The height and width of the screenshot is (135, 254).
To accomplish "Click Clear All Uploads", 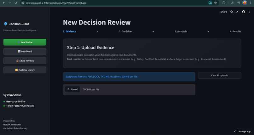I will 219,75.
